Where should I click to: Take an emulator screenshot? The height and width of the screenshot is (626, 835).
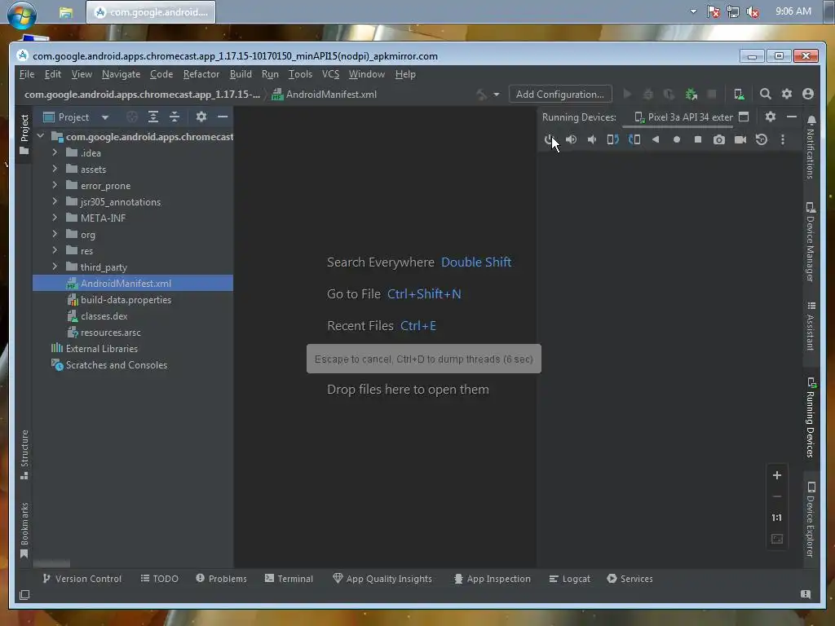[x=719, y=139]
